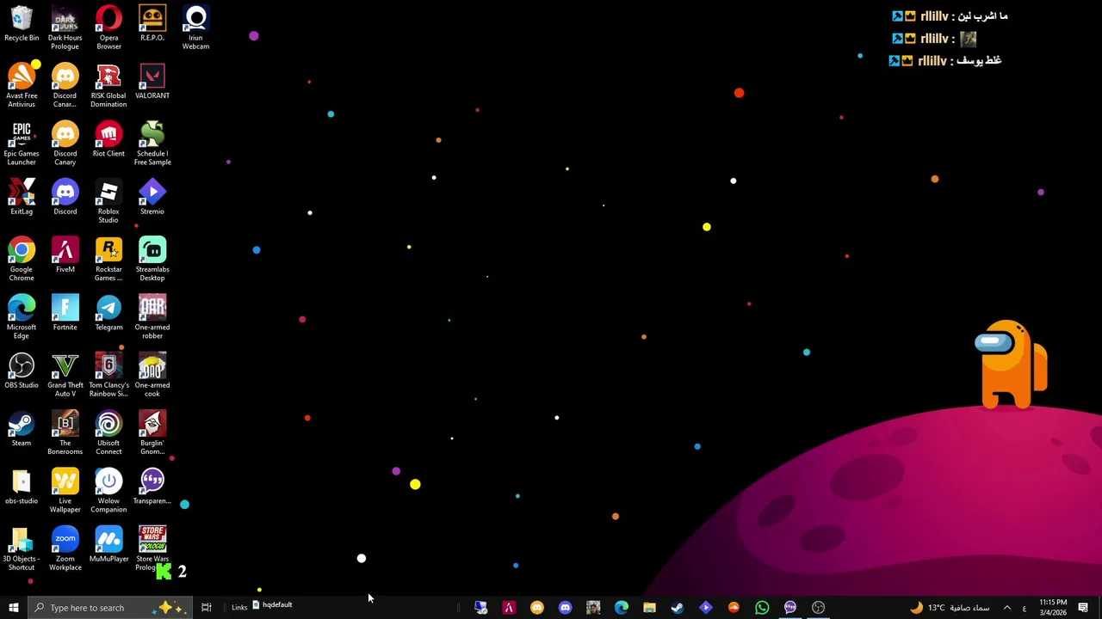Focus the taskbar search box

[x=109, y=608]
